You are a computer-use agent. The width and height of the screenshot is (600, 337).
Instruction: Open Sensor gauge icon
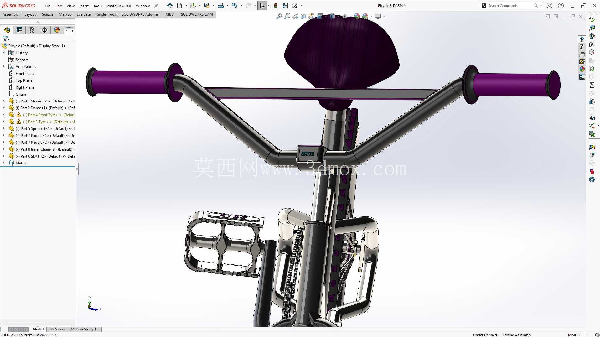(592, 52)
